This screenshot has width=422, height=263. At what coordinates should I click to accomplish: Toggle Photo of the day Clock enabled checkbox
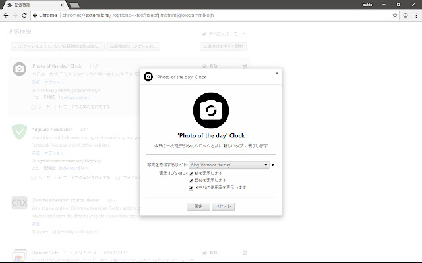pyautogui.click(x=204, y=66)
